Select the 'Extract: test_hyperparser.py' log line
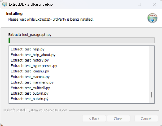Image resolution: width=162 pixels, height=126 pixels. point(34,66)
